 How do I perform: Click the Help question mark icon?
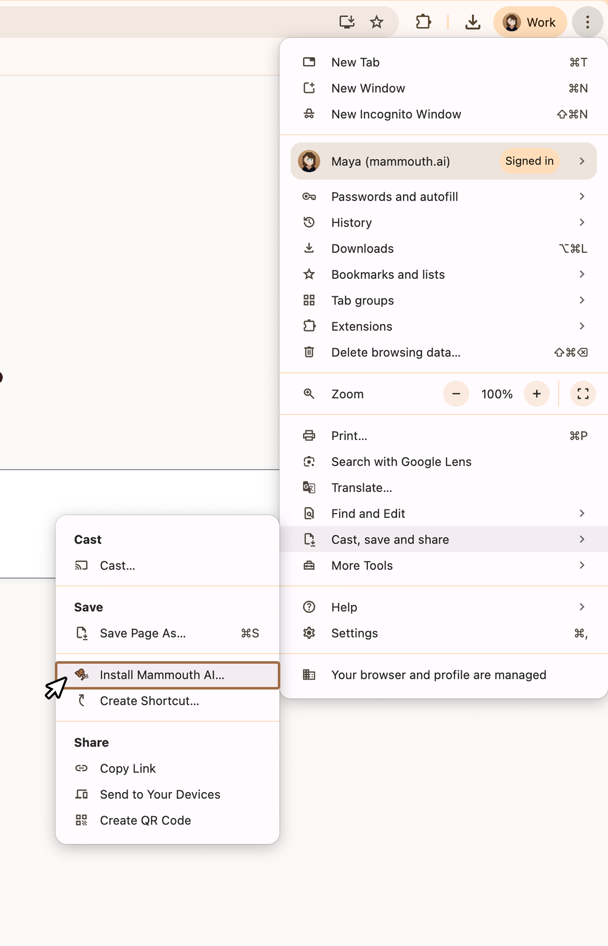(309, 607)
